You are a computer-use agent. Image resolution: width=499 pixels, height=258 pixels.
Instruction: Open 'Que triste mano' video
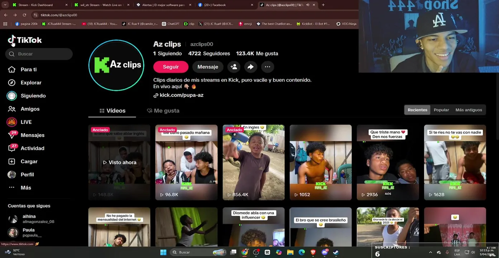(x=388, y=162)
